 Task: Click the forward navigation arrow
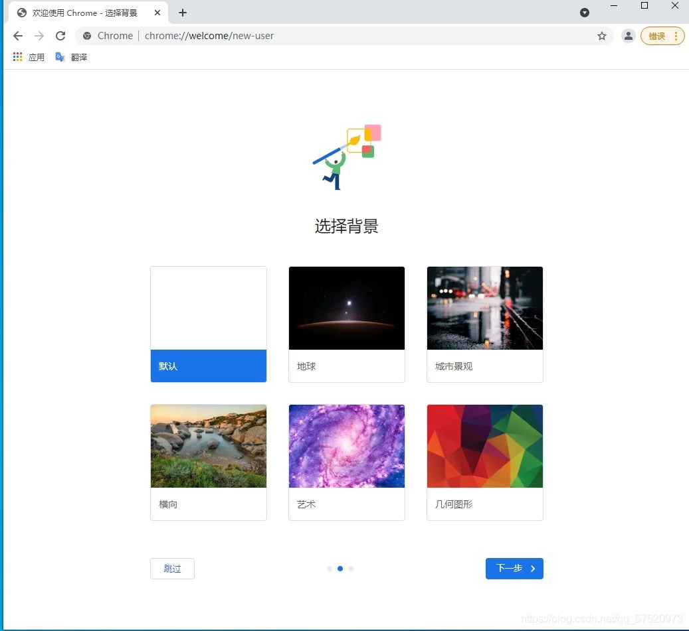39,36
